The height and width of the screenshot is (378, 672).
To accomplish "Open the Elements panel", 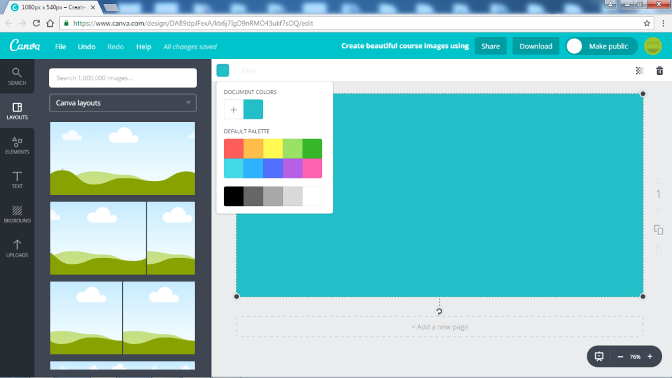I will (x=17, y=144).
